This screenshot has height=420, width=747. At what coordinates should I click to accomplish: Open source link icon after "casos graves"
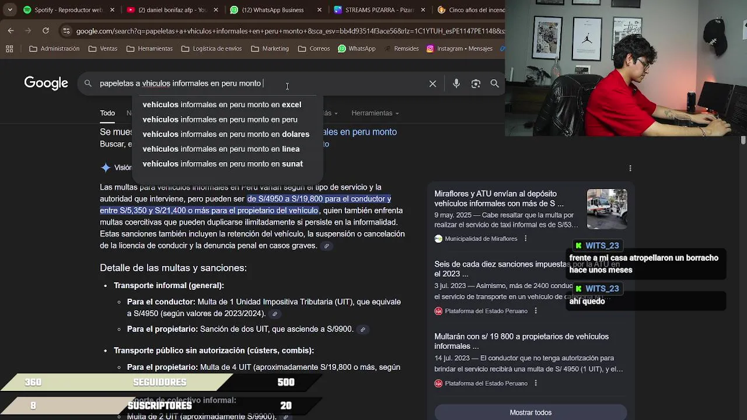tap(327, 246)
